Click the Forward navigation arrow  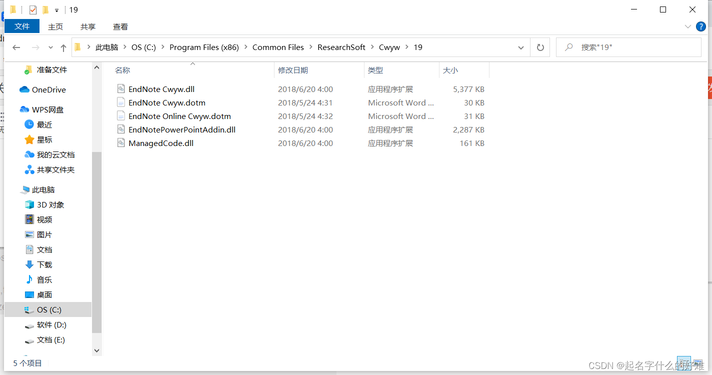tap(35, 47)
